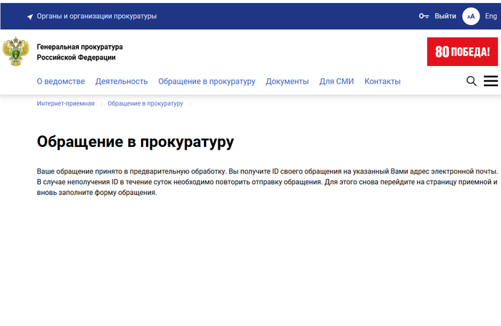The height and width of the screenshot is (326, 501).
Task: Click the 'Обращение в прокуратуру' page heading
Action: tap(135, 142)
